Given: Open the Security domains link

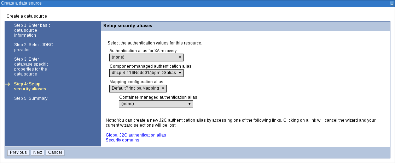Looking at the screenshot, I should click(x=122, y=140).
